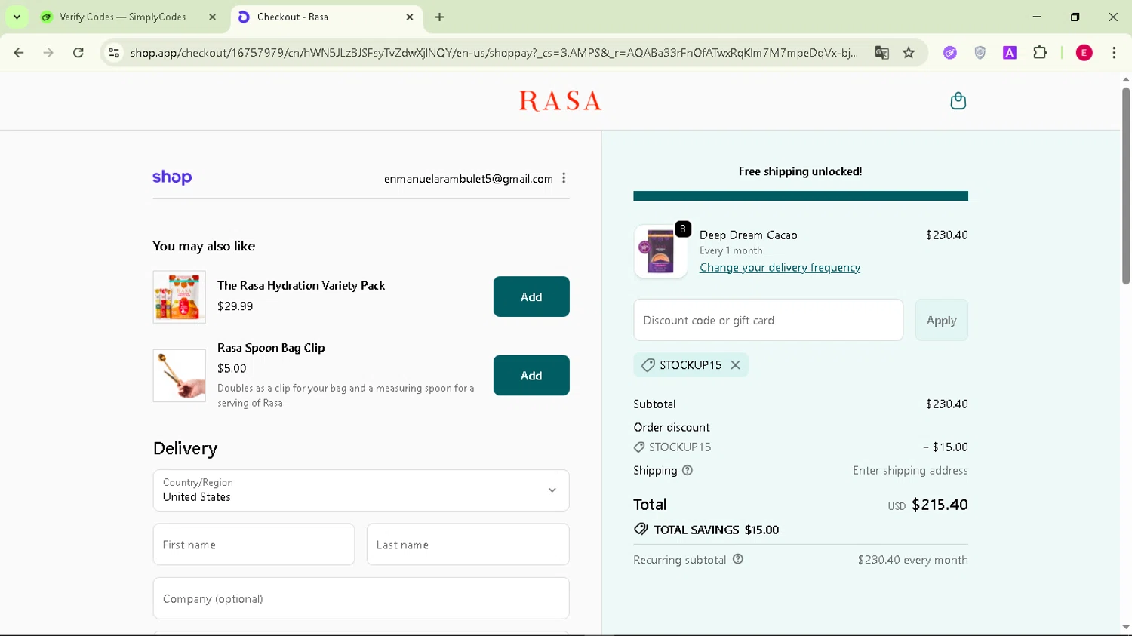Click the Google Translate icon in the address bar
Viewport: 1132px width, 636px height.
coord(881,53)
